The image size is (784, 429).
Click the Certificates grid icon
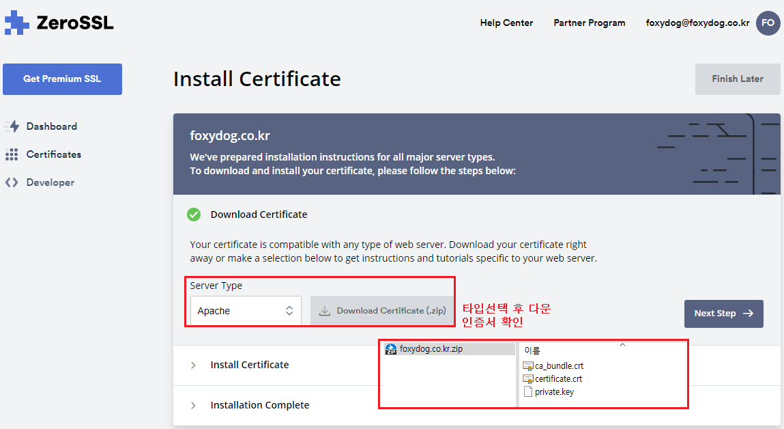[12, 154]
